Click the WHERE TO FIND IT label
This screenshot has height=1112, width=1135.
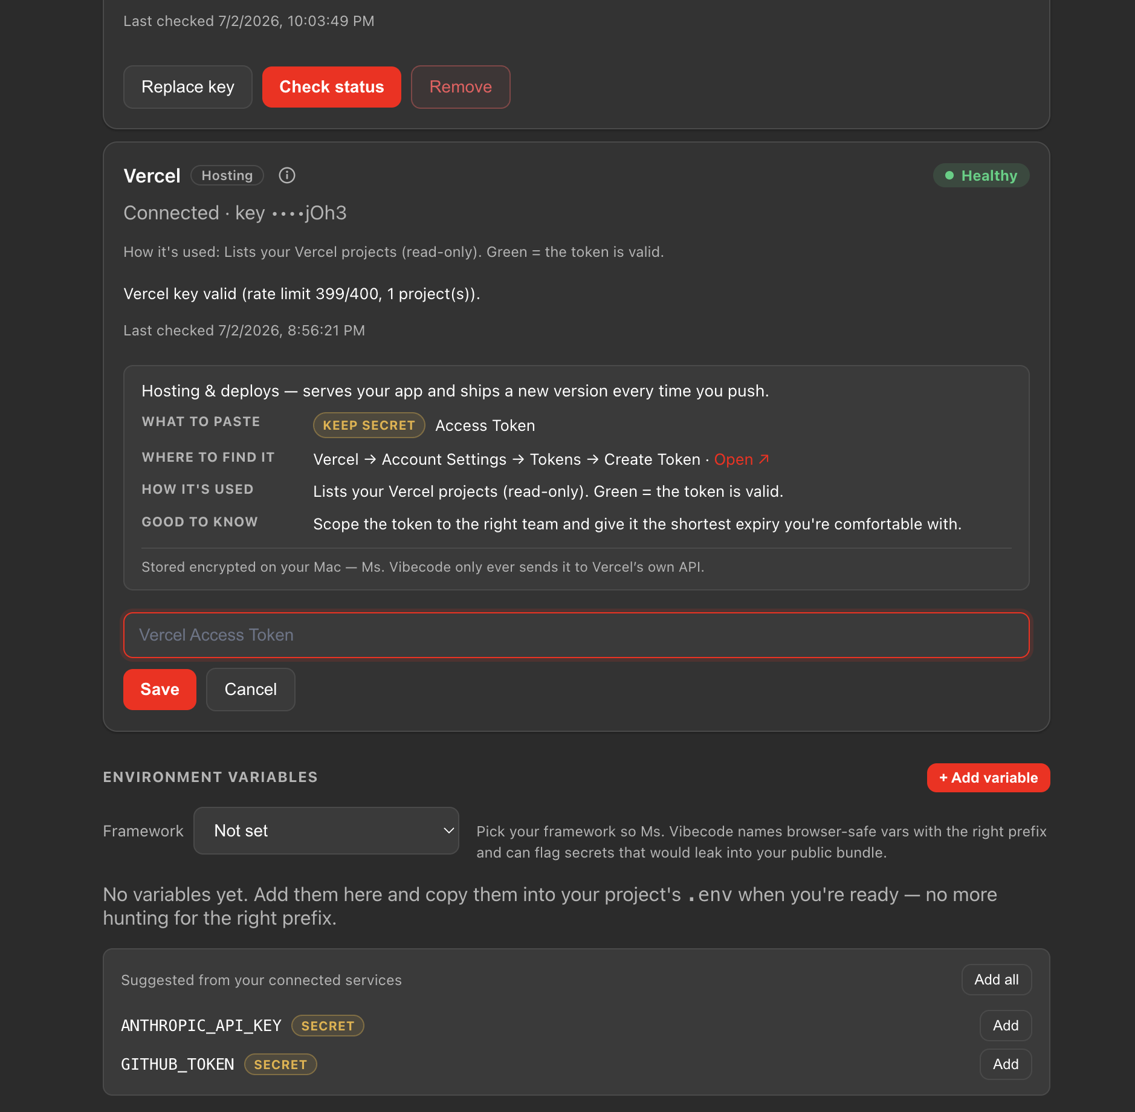[x=208, y=457]
